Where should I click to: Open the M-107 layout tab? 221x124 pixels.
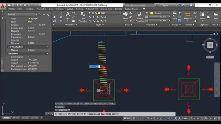click(x=16, y=117)
